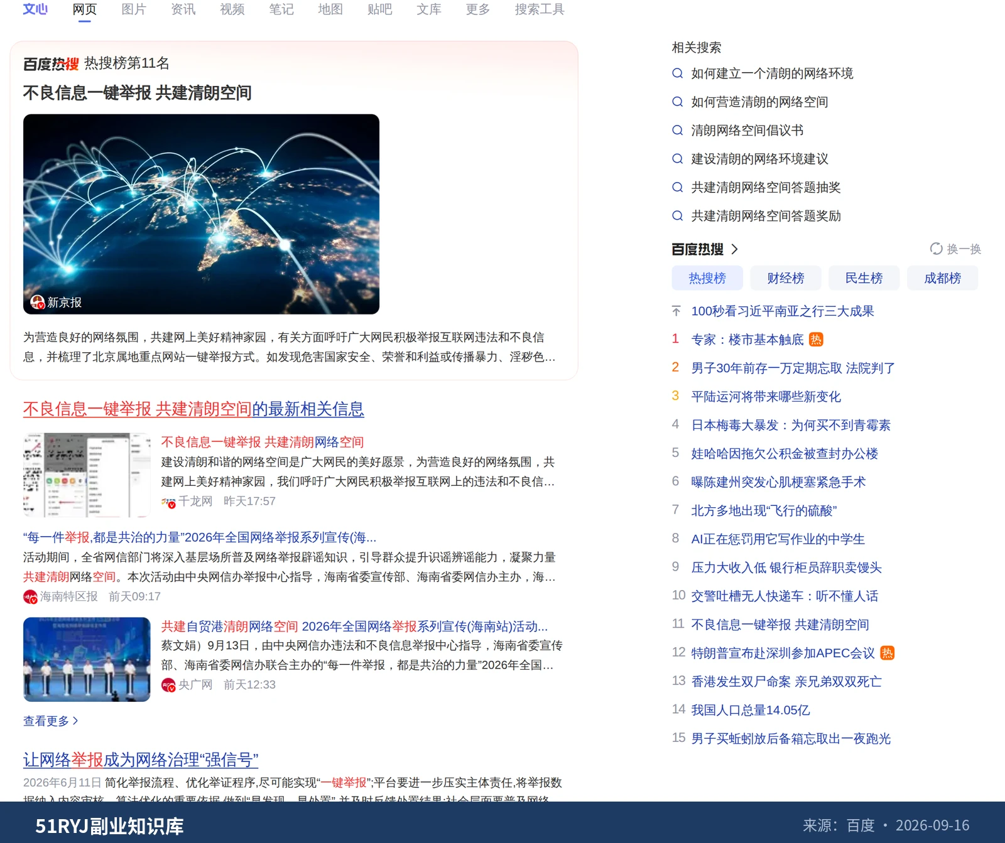Open the 共建自贸港清朗网络空间 article
This screenshot has width=1005, height=843.
[x=355, y=626]
